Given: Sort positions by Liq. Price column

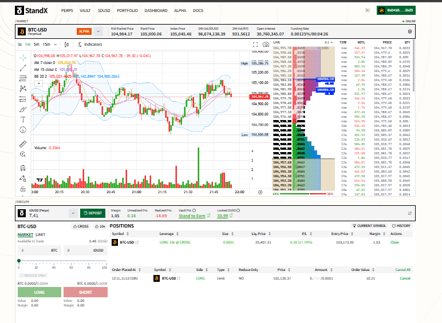Looking at the screenshot, I should coord(261,234).
